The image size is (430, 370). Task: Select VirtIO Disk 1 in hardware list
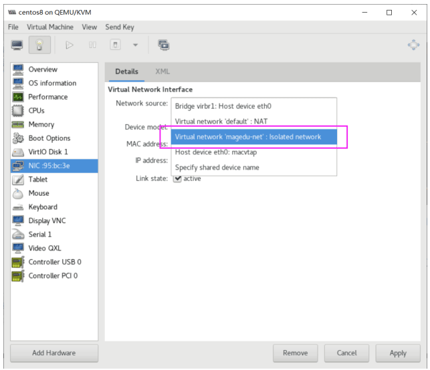[x=47, y=152]
